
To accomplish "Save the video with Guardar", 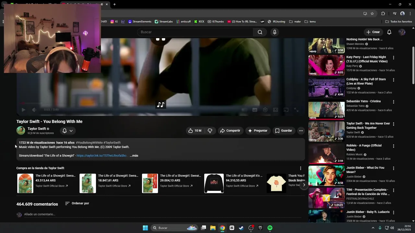I will click(x=284, y=131).
